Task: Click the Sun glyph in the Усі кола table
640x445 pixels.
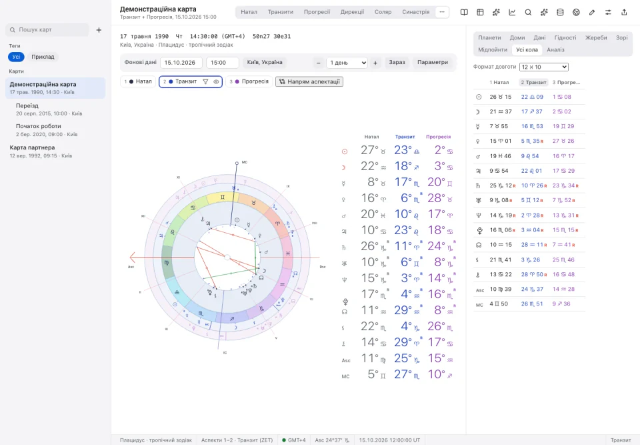Action: click(479, 97)
